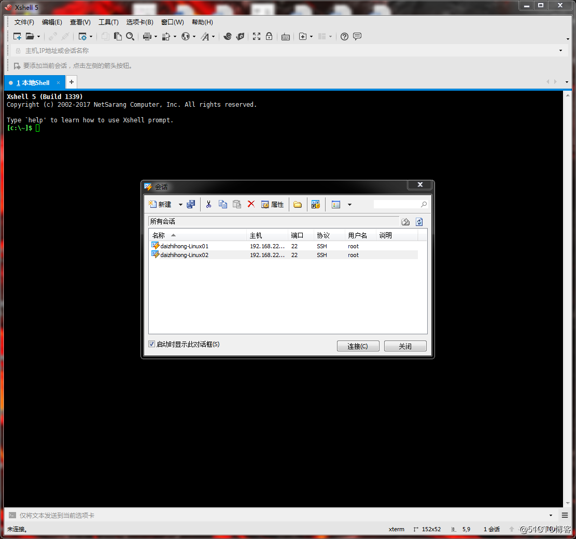
Task: Click the Font A icon
Action: pos(205,36)
